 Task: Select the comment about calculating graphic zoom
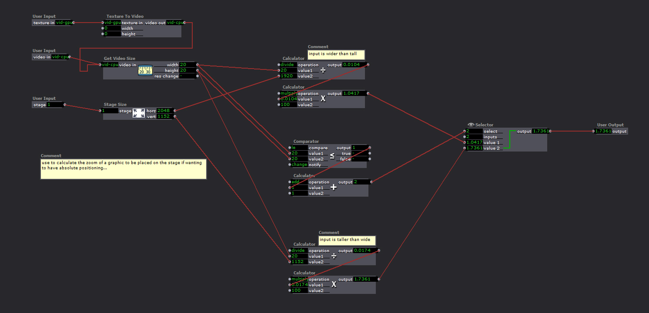[124, 169]
